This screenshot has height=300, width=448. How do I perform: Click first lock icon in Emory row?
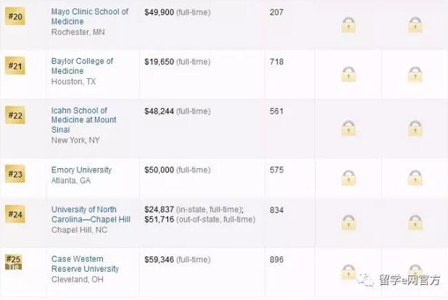[x=349, y=178]
